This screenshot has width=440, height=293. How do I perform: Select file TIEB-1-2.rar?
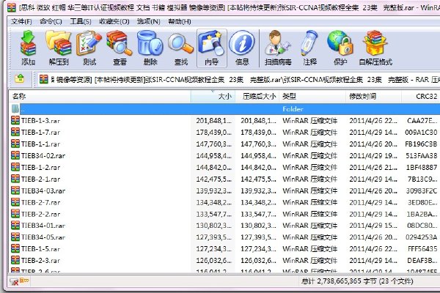pyautogui.click(x=40, y=167)
